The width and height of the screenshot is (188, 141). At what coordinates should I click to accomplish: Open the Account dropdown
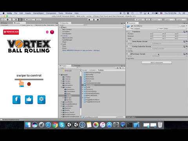(157, 20)
